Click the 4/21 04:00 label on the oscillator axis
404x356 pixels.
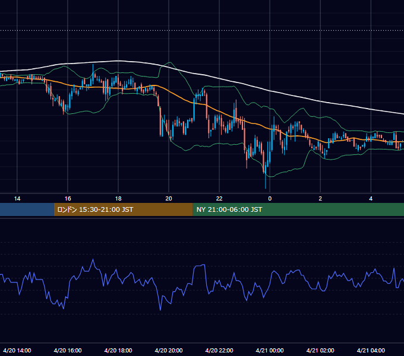371,350
